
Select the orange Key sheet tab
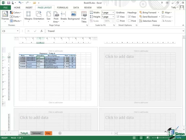pyautogui.click(x=48, y=133)
